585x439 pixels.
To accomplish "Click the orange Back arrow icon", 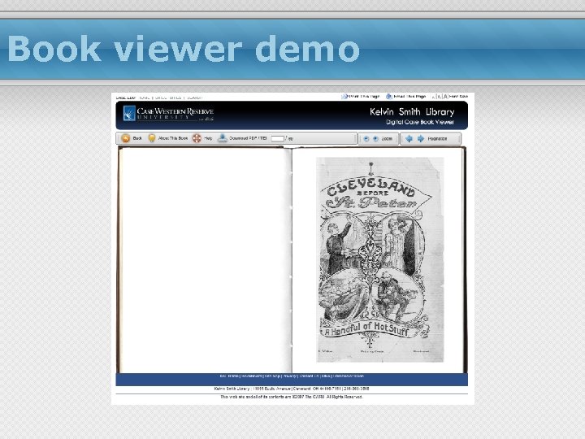I will click(x=126, y=138).
